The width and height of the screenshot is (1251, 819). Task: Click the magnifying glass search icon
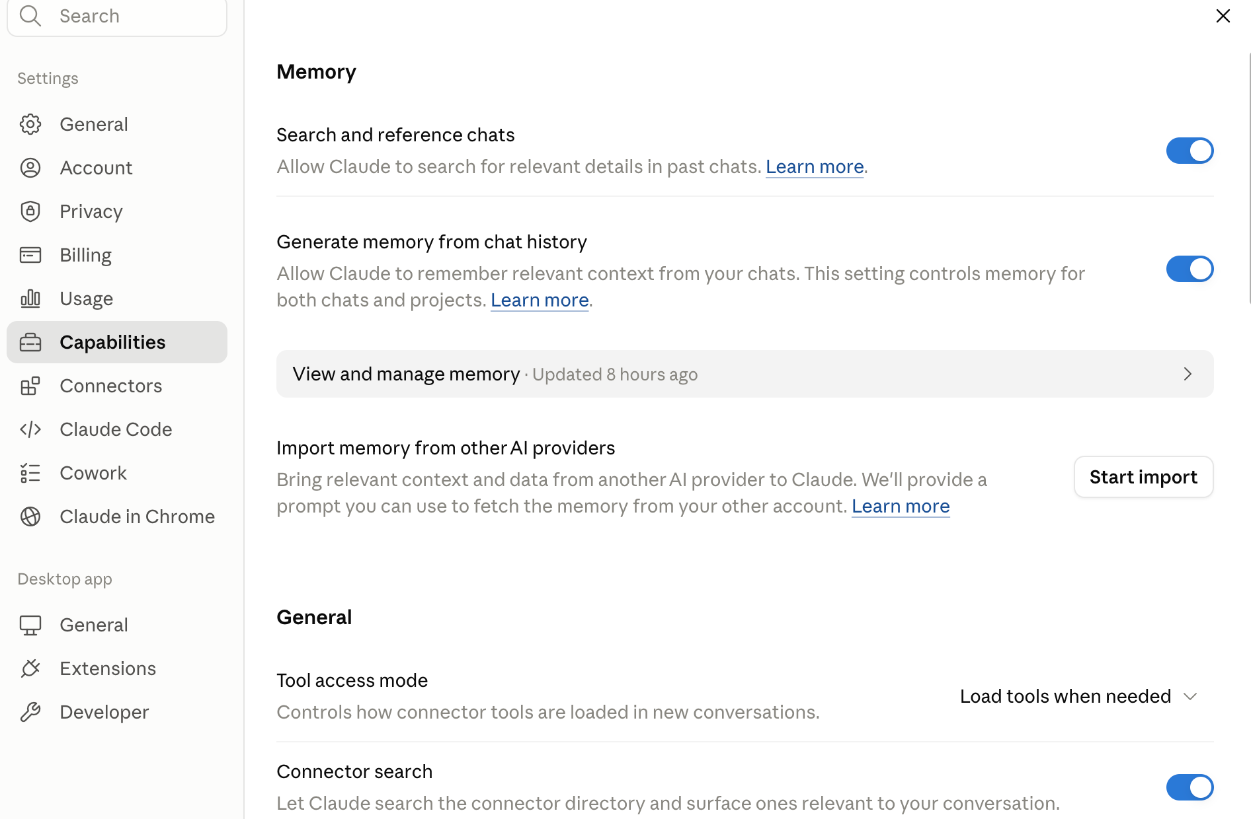pyautogui.click(x=30, y=15)
